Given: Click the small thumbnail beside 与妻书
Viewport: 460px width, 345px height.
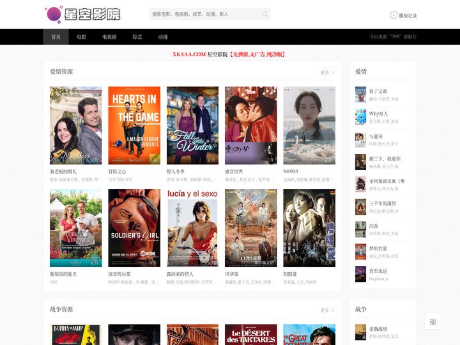Looking at the screenshot, I should [x=360, y=140].
